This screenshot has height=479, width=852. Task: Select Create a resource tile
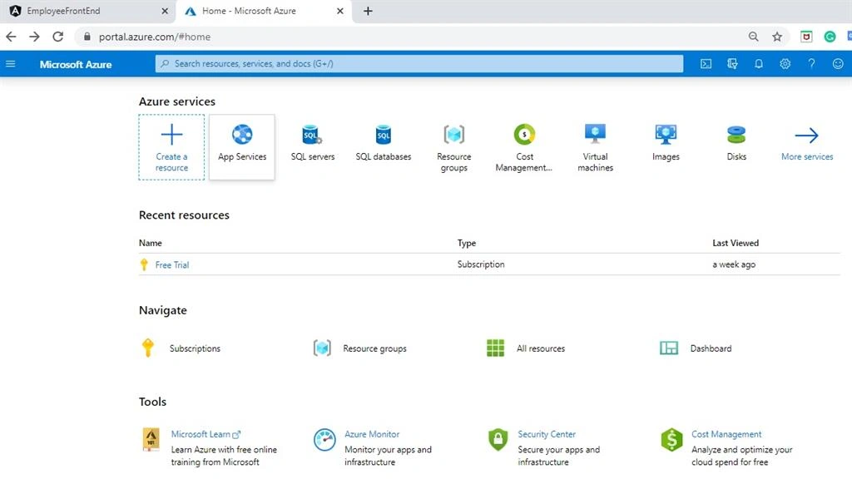pyautogui.click(x=171, y=147)
